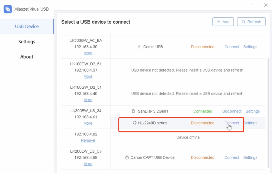Remove the offline 192.168.4.82 device
Screen dimensions: 272x173
click(88, 141)
